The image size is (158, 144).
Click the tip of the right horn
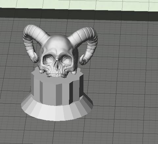(82, 60)
